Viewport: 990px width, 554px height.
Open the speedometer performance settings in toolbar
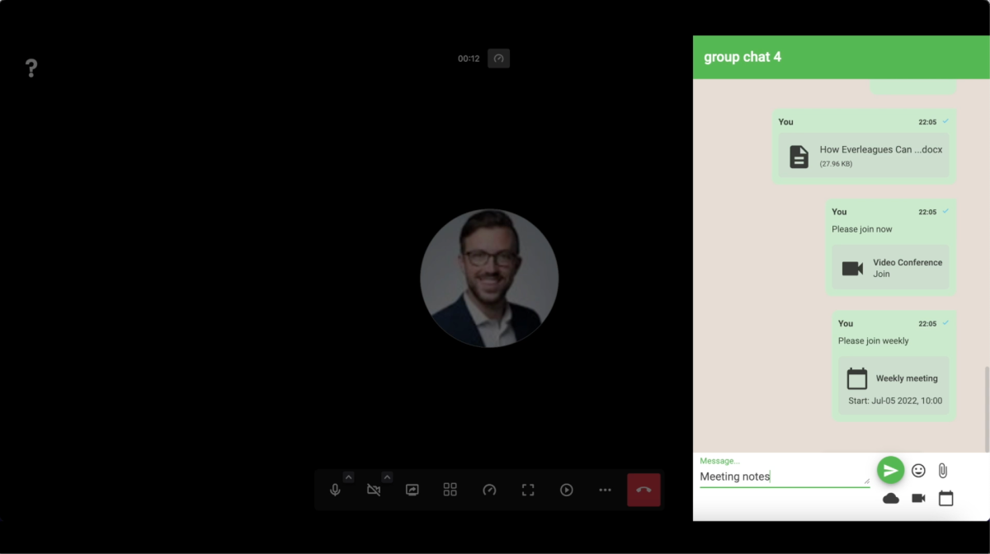point(489,490)
